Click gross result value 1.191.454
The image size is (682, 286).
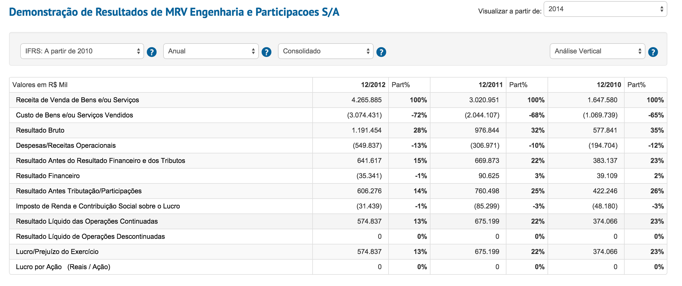(367, 130)
